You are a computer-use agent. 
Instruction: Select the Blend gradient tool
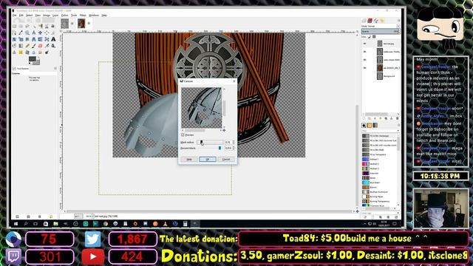(x=21, y=46)
